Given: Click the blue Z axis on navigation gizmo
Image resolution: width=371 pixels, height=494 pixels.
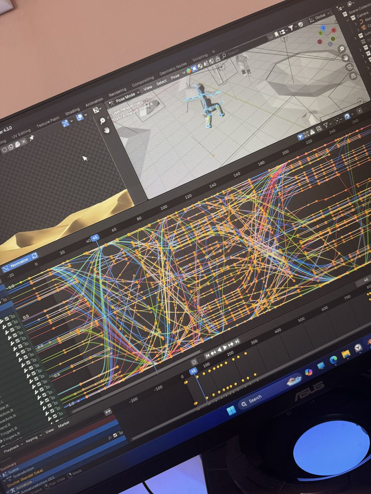Looking at the screenshot, I should coord(324,28).
